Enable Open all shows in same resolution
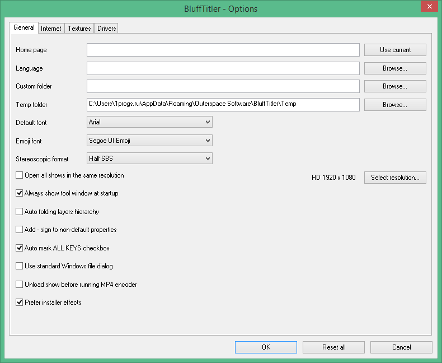The width and height of the screenshot is (442, 363). tap(20, 175)
